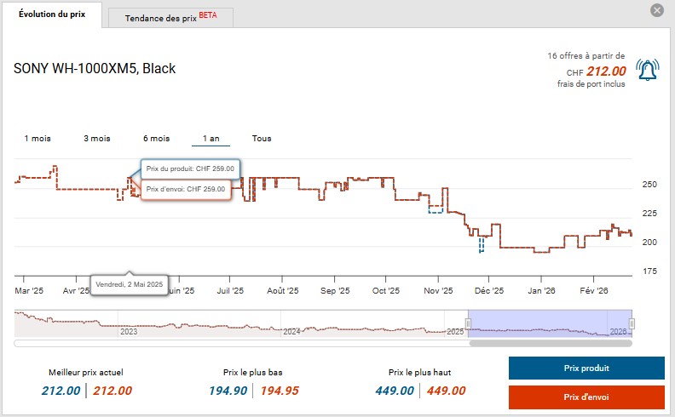Select the 1 mois time range
The height and width of the screenshot is (417, 675).
(37, 138)
